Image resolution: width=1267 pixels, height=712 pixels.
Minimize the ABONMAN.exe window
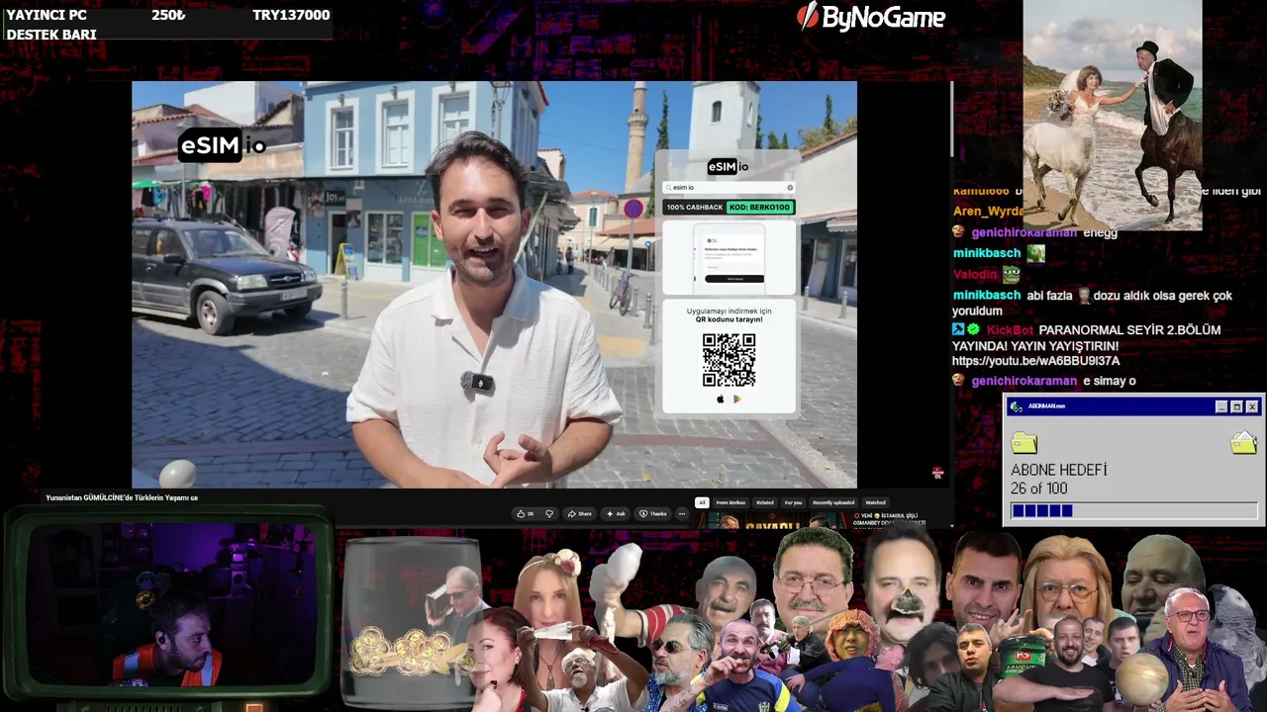coord(1221,406)
